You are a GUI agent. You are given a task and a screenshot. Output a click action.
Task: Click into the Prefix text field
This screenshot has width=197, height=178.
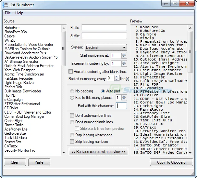104,28
